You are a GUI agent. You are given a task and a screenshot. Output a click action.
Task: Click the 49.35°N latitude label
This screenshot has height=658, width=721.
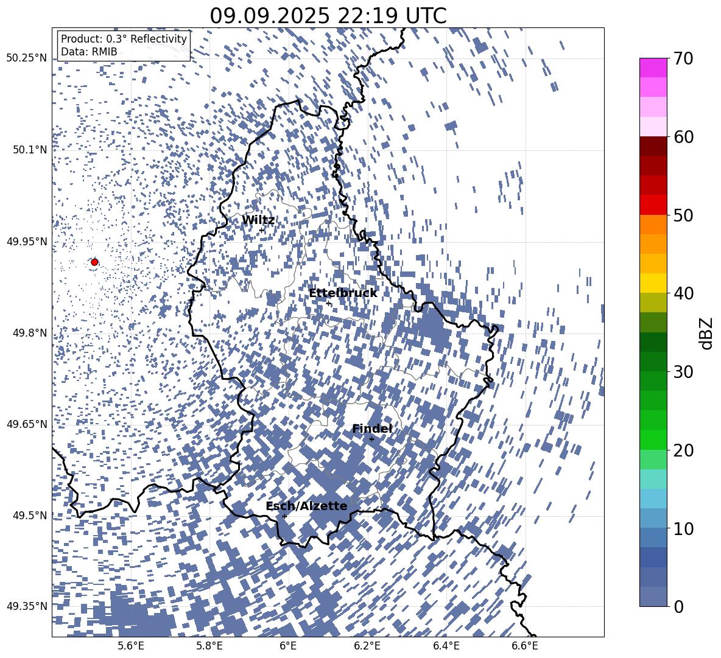click(x=27, y=606)
